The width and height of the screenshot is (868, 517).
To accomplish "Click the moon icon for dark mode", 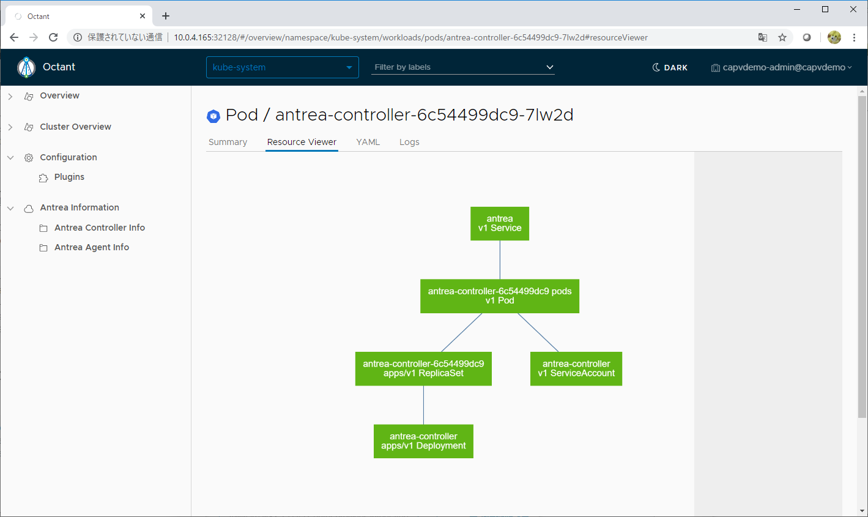I will tap(656, 67).
